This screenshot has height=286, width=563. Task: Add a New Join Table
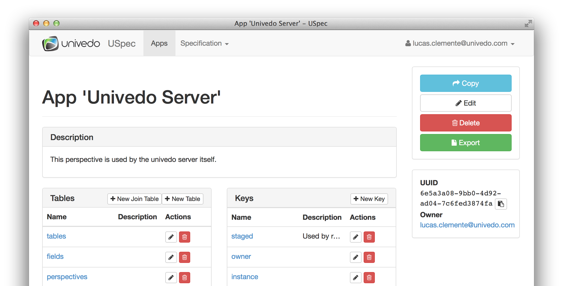click(x=135, y=199)
